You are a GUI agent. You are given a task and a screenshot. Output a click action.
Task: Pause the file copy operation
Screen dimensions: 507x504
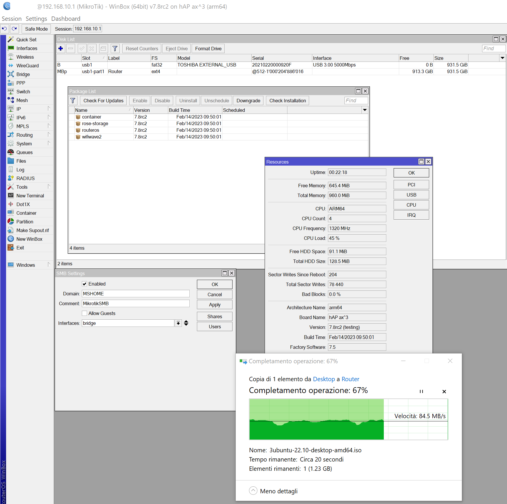(x=421, y=392)
